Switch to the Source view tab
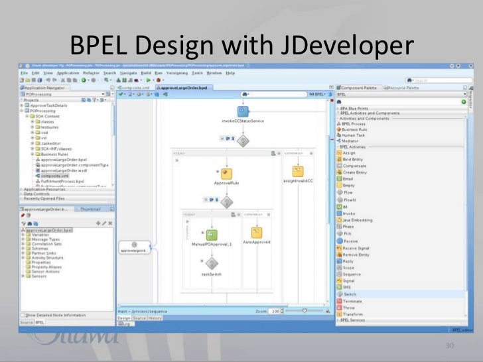The width and height of the screenshot is (483, 362). coord(139,318)
